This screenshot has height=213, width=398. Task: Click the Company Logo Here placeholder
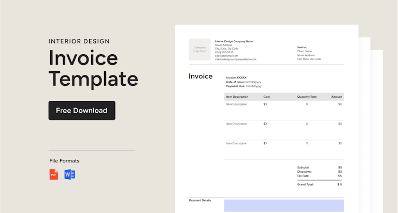(200, 50)
